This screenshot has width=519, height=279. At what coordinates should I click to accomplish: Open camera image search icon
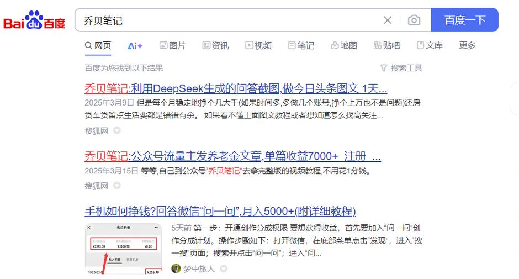[414, 20]
